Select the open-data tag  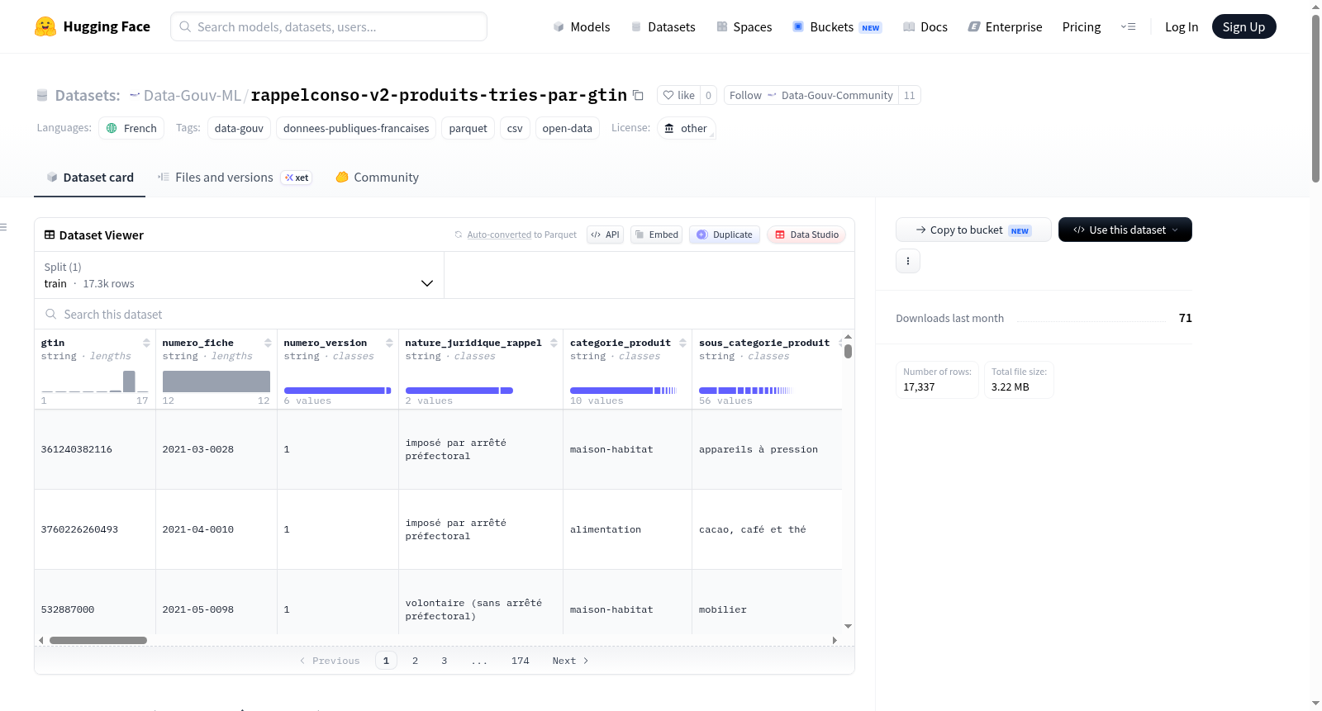(x=567, y=128)
